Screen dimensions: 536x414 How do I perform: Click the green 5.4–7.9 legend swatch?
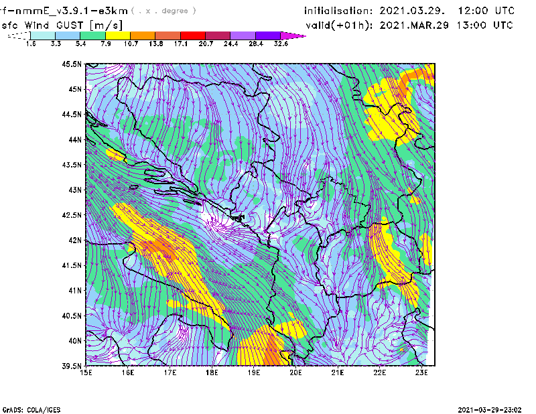(92, 36)
